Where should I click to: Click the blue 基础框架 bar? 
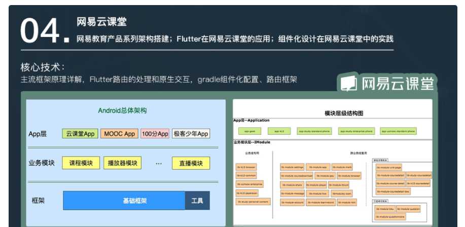(124, 201)
